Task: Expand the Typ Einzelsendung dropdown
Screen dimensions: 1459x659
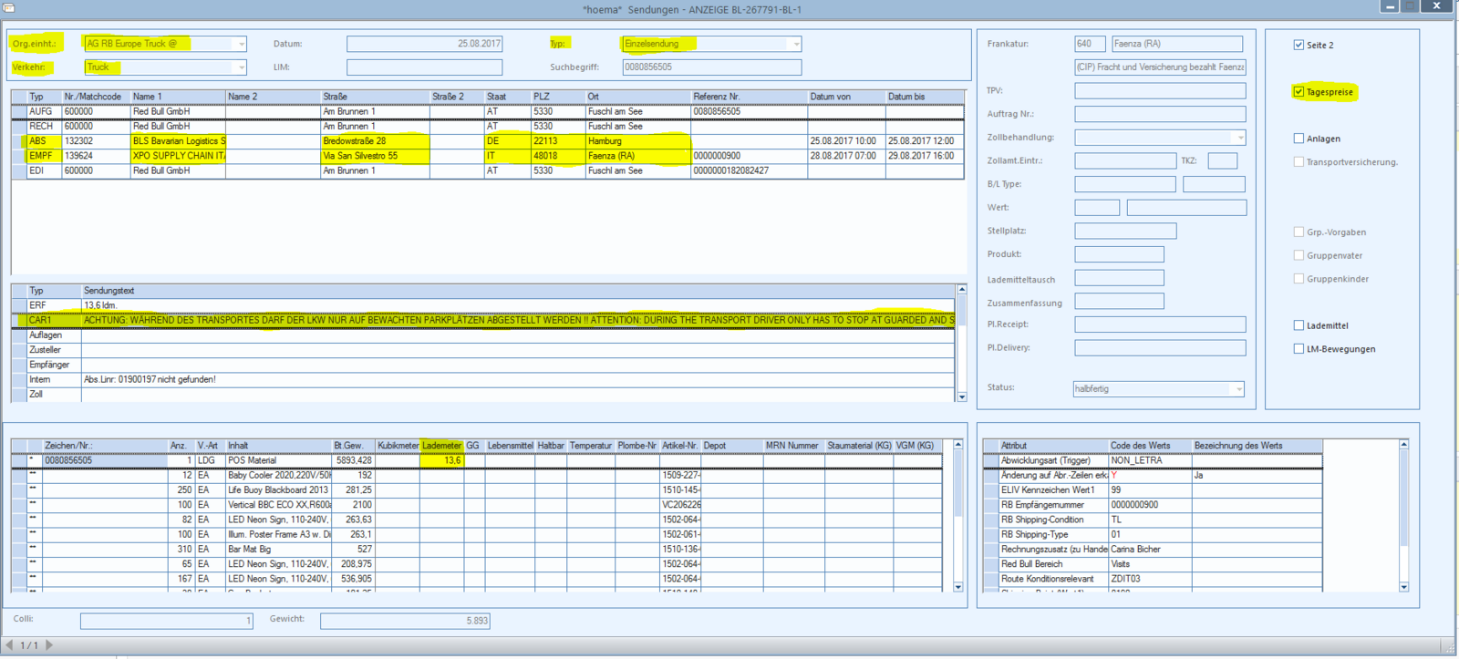Action: (796, 44)
